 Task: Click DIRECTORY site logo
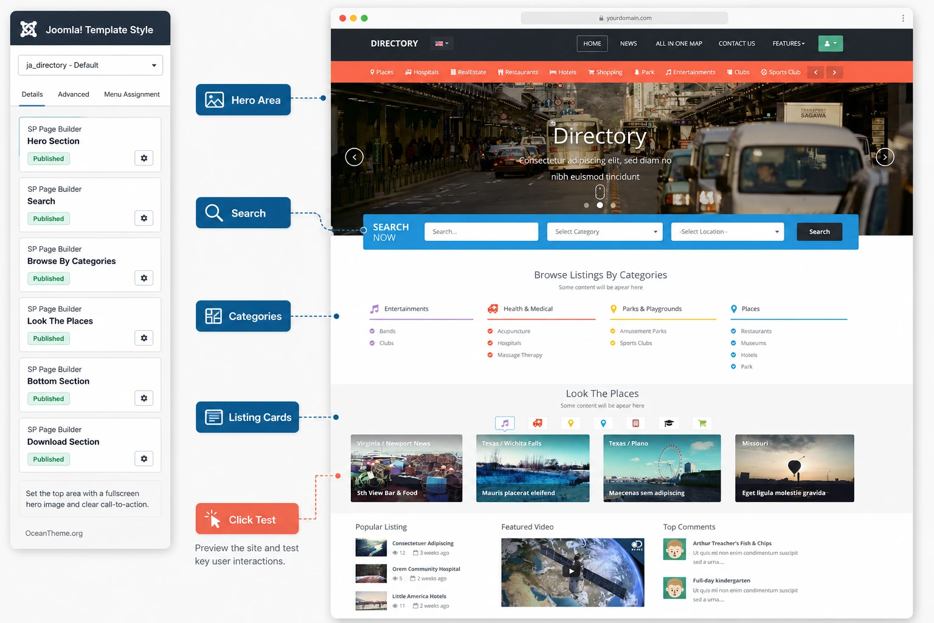click(x=394, y=43)
